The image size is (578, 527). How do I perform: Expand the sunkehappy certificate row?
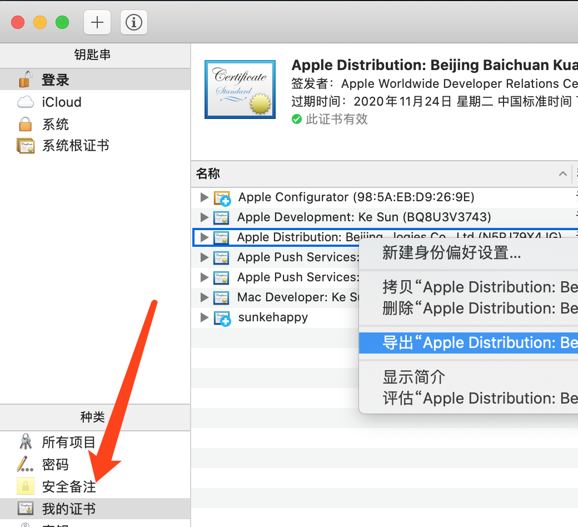(x=204, y=317)
